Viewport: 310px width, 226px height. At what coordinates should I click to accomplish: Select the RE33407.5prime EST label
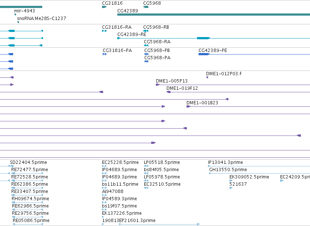pos(30,191)
